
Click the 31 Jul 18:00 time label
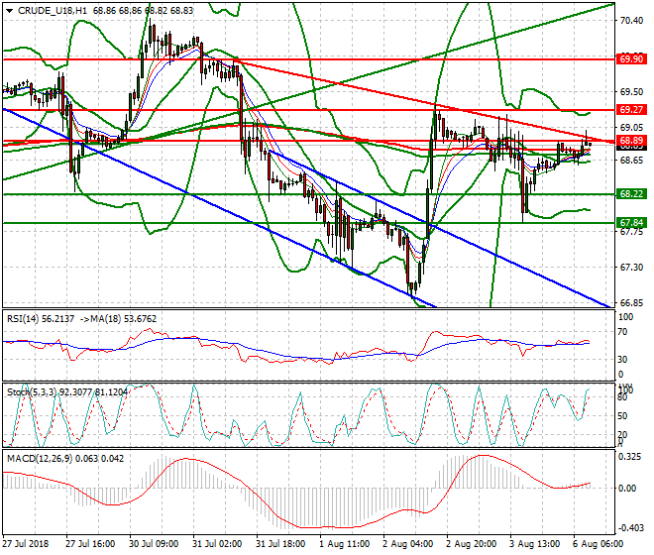pyautogui.click(x=280, y=544)
